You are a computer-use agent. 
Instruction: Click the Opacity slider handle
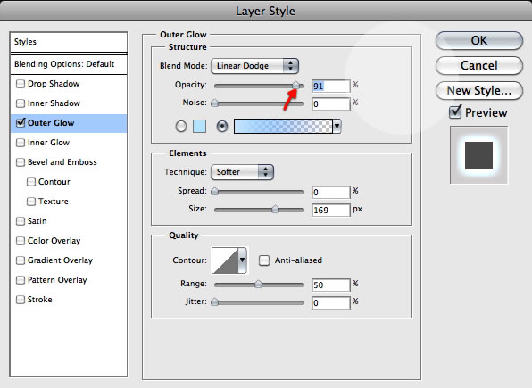295,85
